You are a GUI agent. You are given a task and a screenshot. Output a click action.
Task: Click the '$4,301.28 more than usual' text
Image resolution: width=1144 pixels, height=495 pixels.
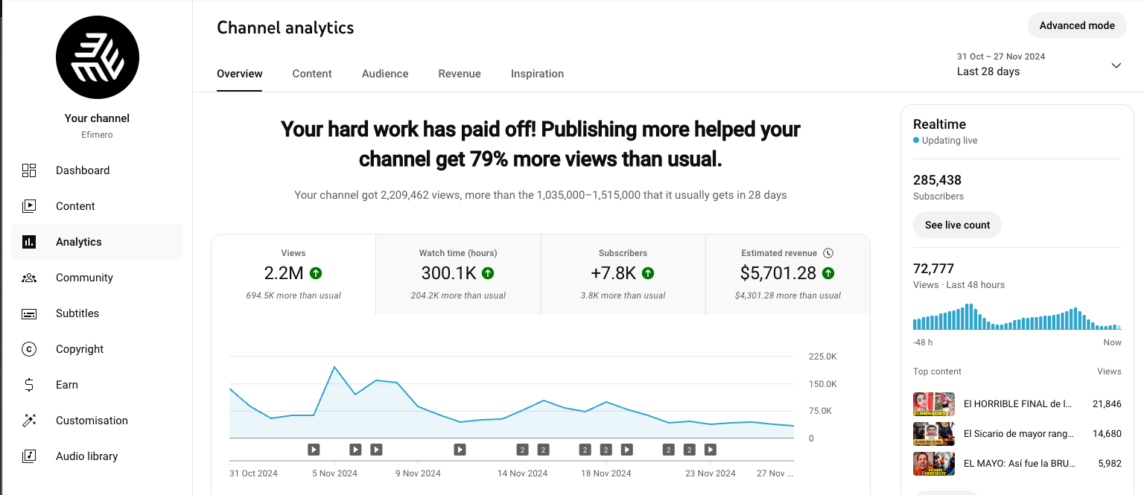click(x=788, y=296)
